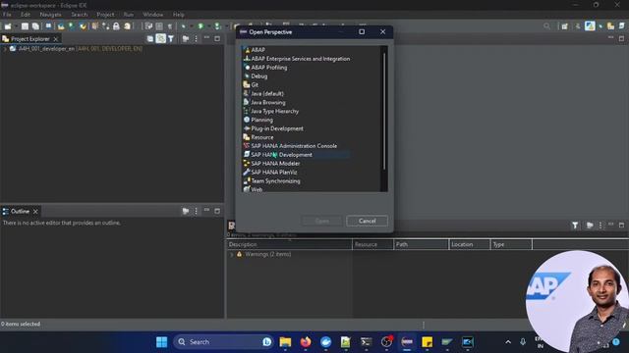Maximize the Open Perspective dialog
Viewport: 629px width, 353px height.
tap(362, 31)
